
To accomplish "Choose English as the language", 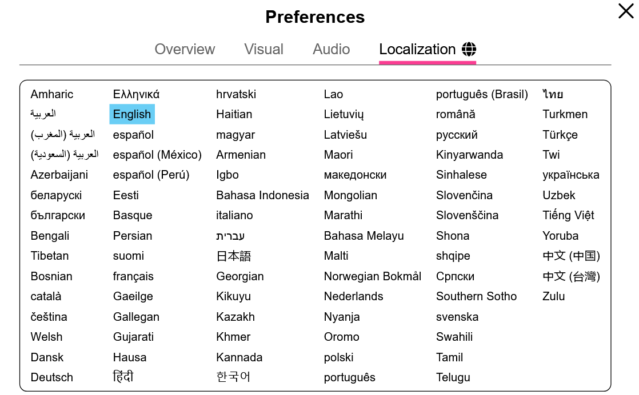I will pyautogui.click(x=132, y=114).
